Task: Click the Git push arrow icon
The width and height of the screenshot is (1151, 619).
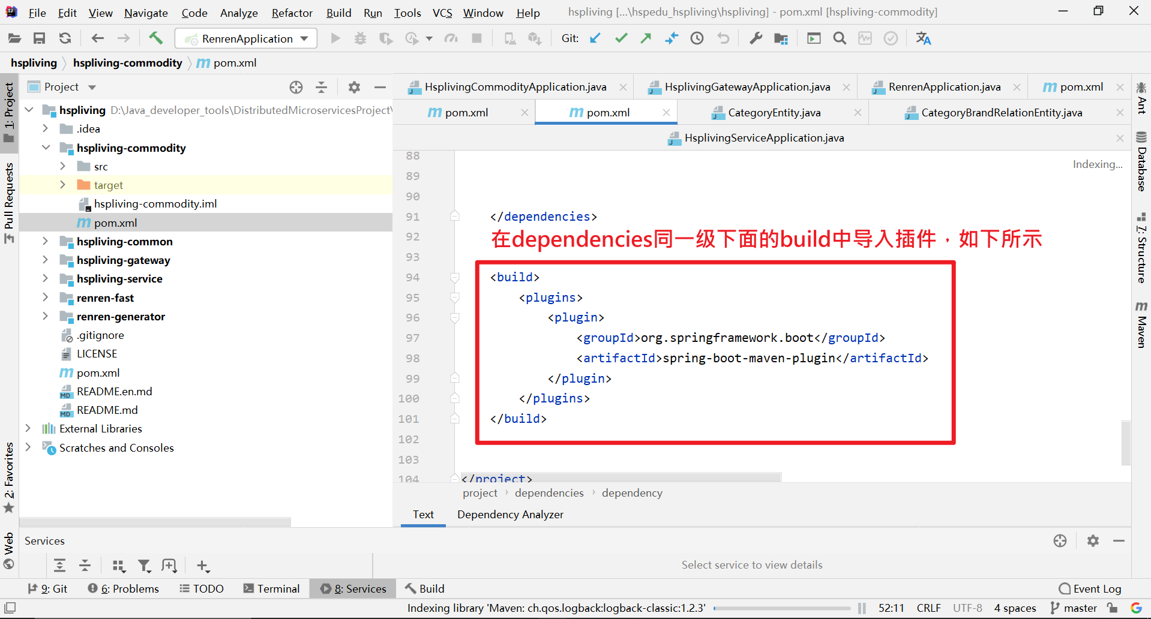Action: point(646,38)
